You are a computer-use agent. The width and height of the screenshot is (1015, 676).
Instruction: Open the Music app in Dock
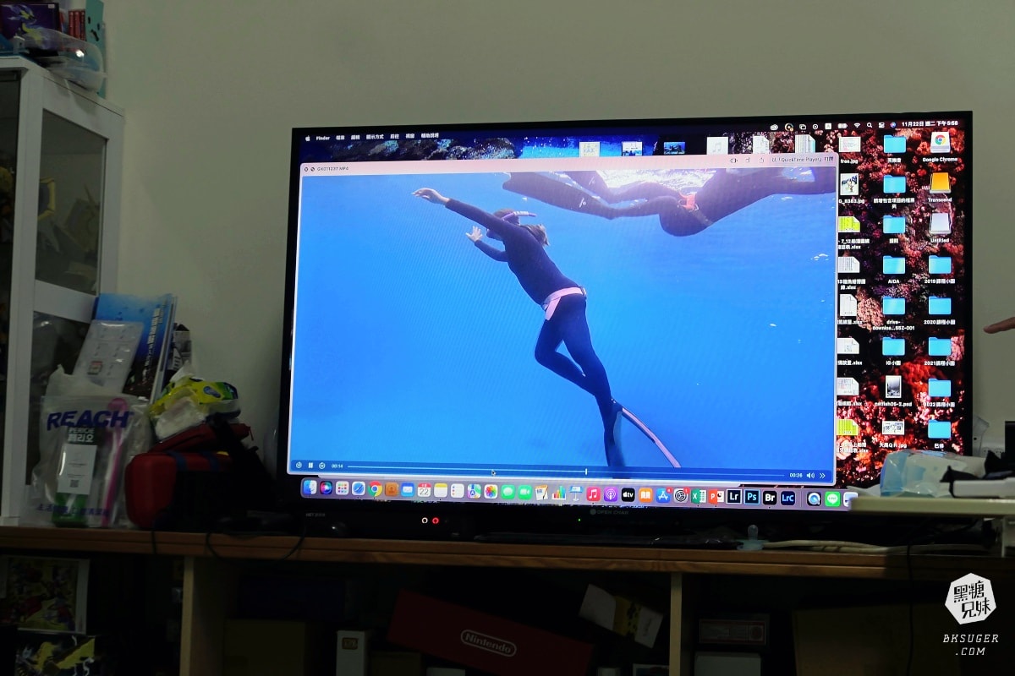tap(593, 493)
